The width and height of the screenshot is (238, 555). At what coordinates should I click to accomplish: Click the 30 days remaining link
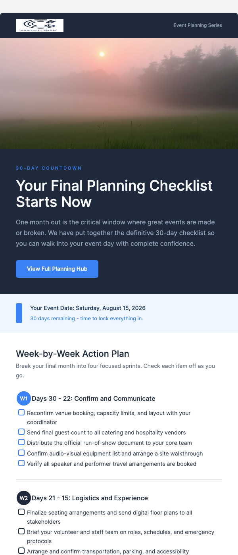86,318
